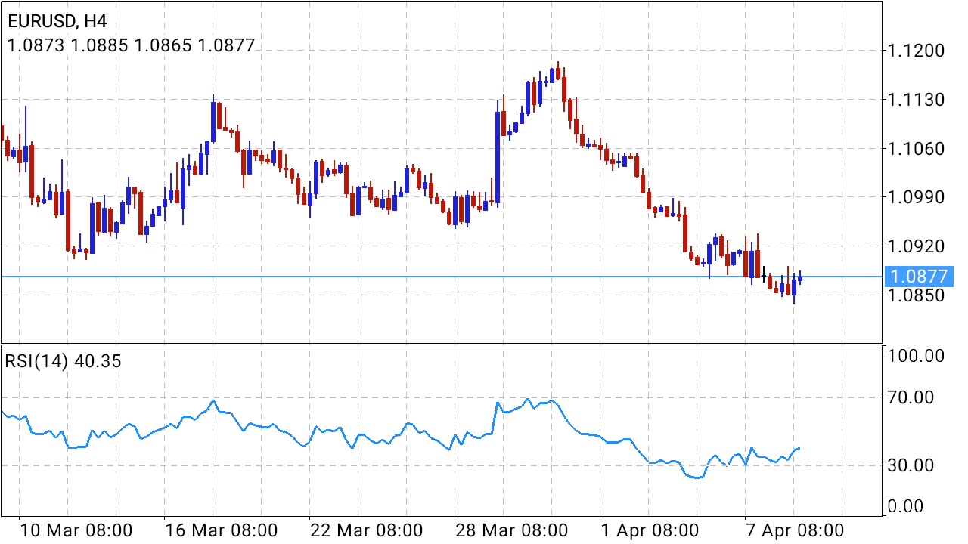Select the 28 Mar 08:00 time label
Viewport: 968px width, 544px height.
click(511, 529)
